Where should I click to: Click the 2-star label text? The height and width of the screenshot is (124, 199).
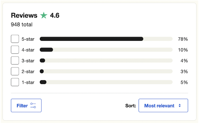coord(28,72)
